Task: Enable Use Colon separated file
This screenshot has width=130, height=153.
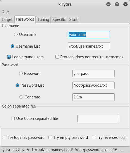Action: (x=13, y=118)
